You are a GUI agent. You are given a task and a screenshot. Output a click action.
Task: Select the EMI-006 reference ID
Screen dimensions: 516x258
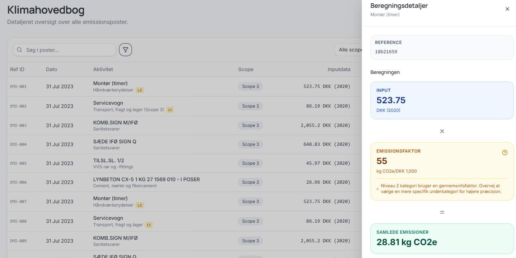coord(18,182)
